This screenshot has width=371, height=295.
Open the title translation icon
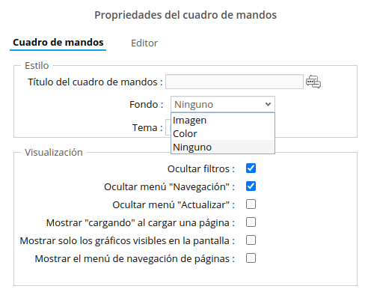tap(313, 82)
